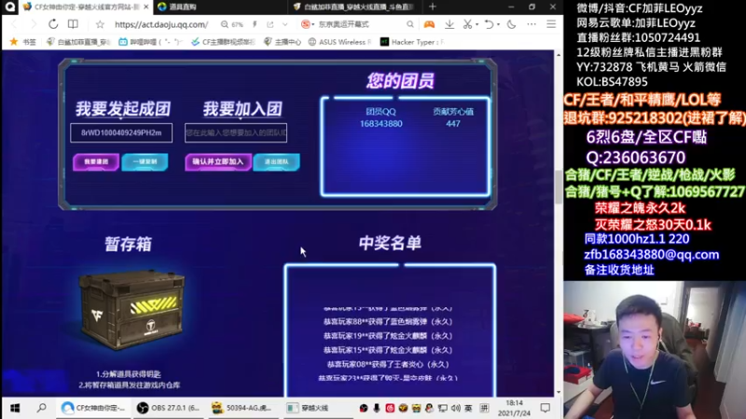Viewport: 746px width, 419px height.
Task: Click the 确认并立即加入 button
Action: 218,162
